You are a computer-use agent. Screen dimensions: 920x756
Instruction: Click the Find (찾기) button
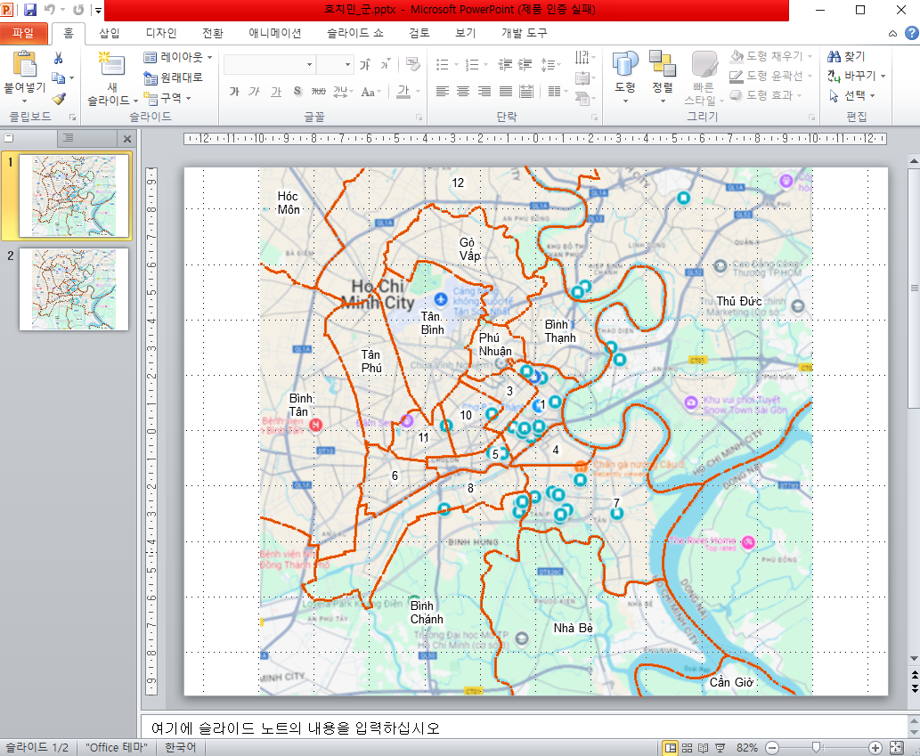[x=846, y=56]
